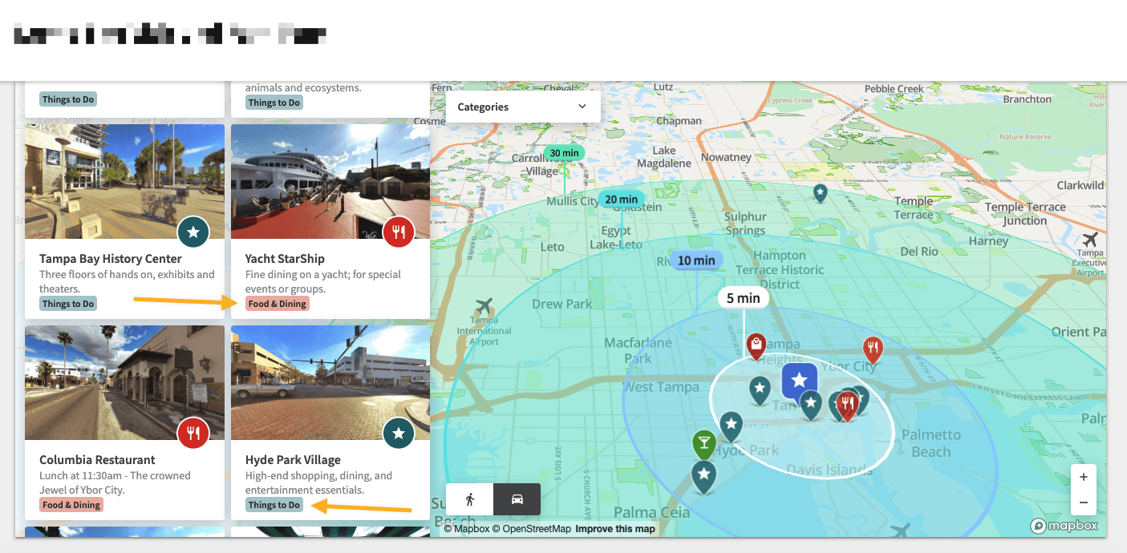Click the star pin near Temple Terrace
Image resolution: width=1127 pixels, height=553 pixels.
pos(820,192)
